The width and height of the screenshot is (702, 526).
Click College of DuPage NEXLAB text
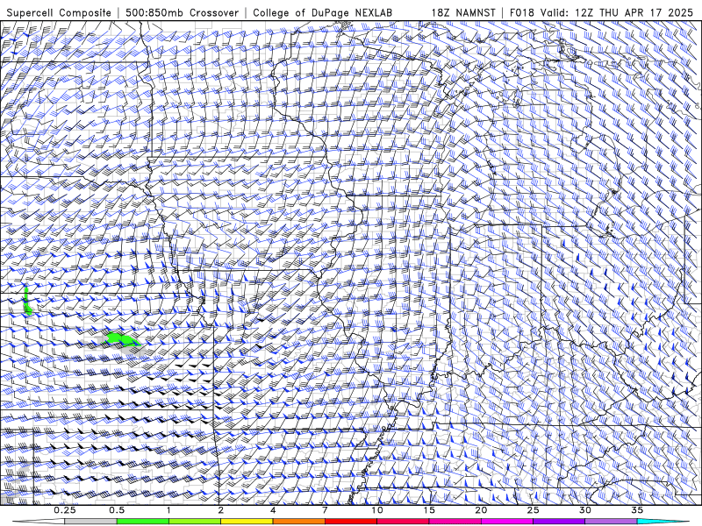click(322, 13)
